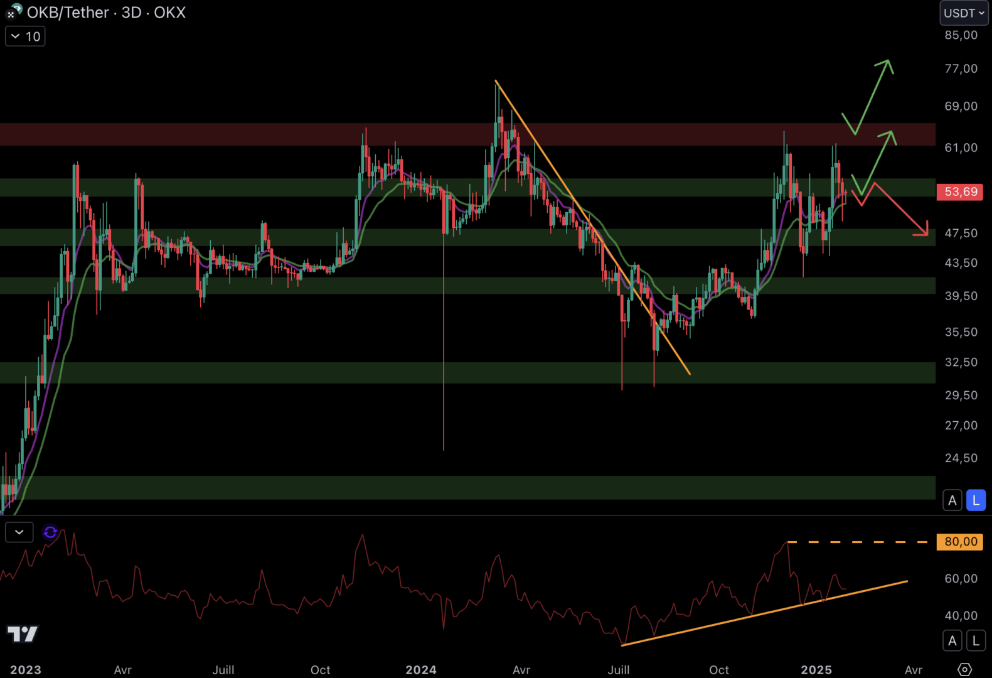Click the red 53,69 current price label
992x678 pixels.
(x=959, y=191)
